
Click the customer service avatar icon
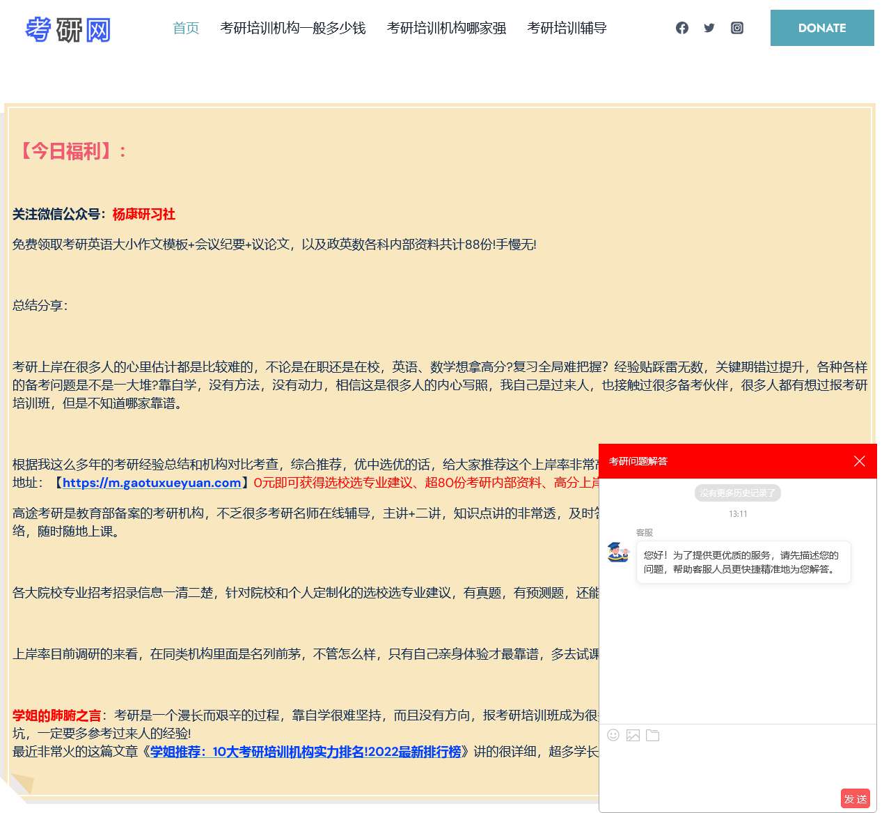pyautogui.click(x=617, y=552)
